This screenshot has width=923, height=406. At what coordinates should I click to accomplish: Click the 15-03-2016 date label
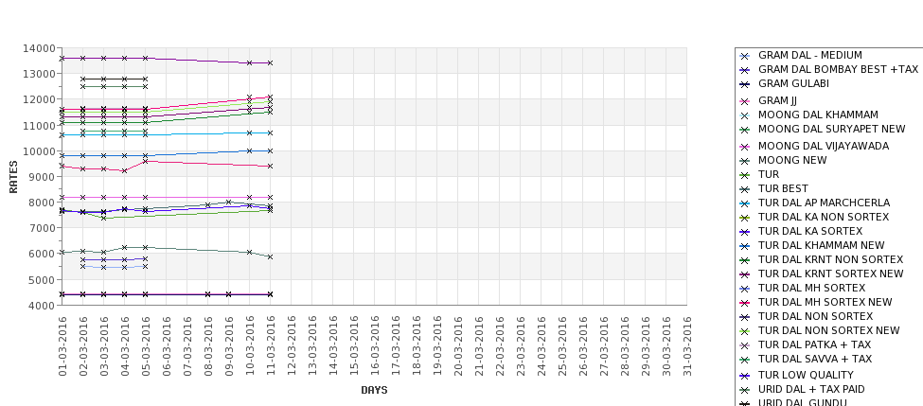[354, 346]
